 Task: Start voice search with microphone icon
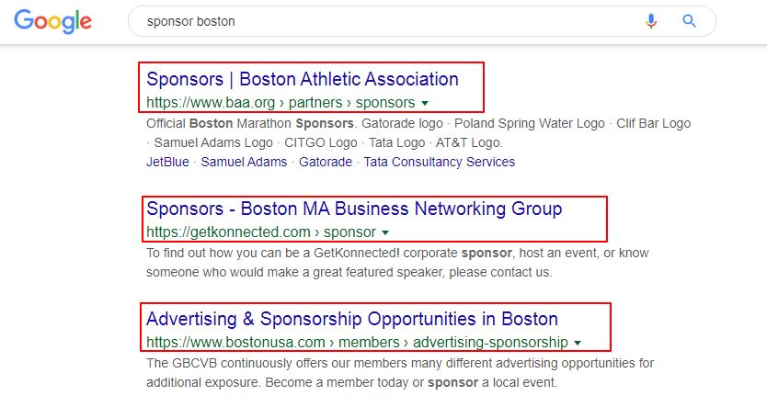pos(651,21)
